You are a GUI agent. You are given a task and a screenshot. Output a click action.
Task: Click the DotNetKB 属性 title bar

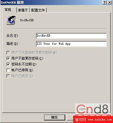pos(51,3)
